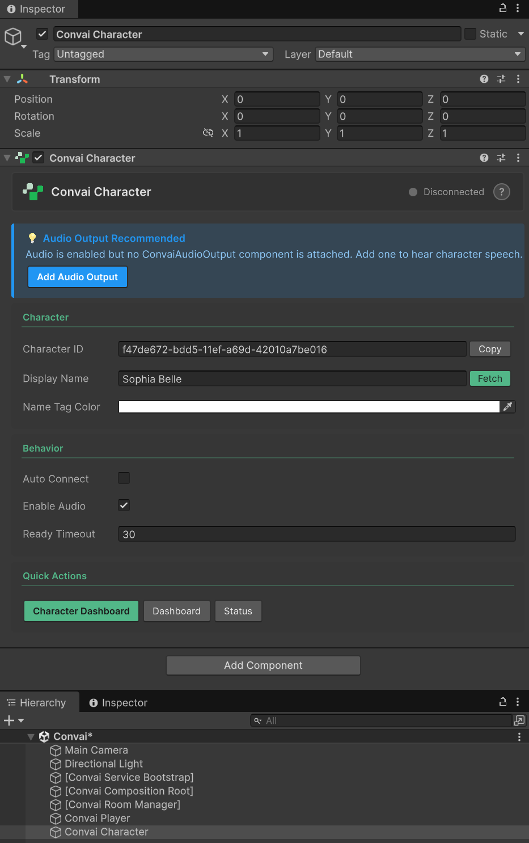
Task: Click the Inspector lock icon at top
Action: pyautogui.click(x=502, y=9)
